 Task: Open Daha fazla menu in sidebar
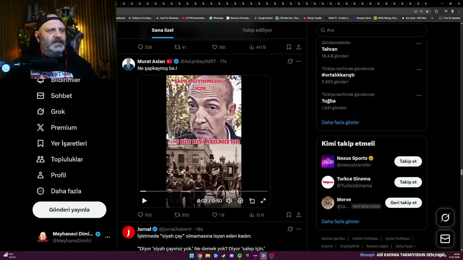59,191
